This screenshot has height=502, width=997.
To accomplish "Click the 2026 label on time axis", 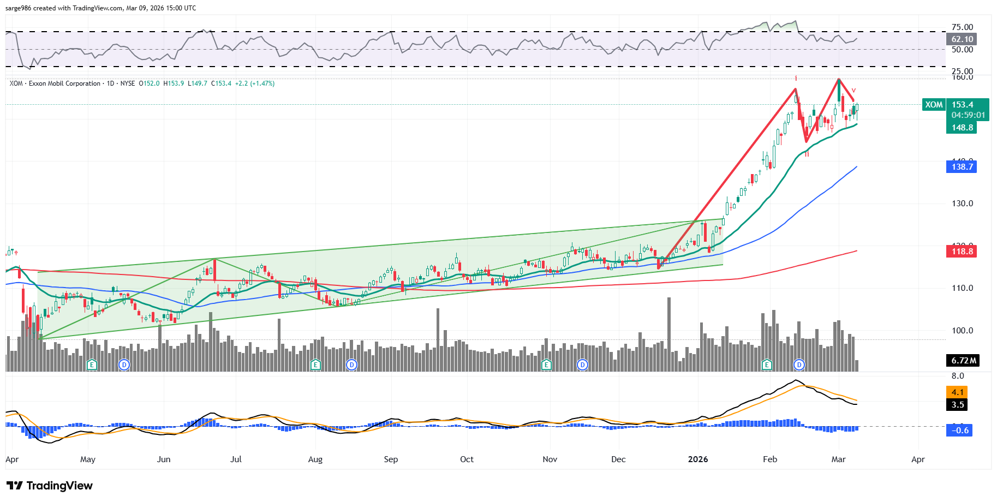I will tap(698, 459).
